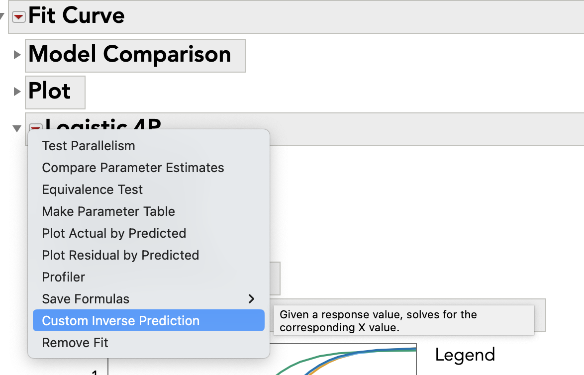Open the Save Formulas submenu arrow
This screenshot has width=584, height=375.
[x=251, y=299]
